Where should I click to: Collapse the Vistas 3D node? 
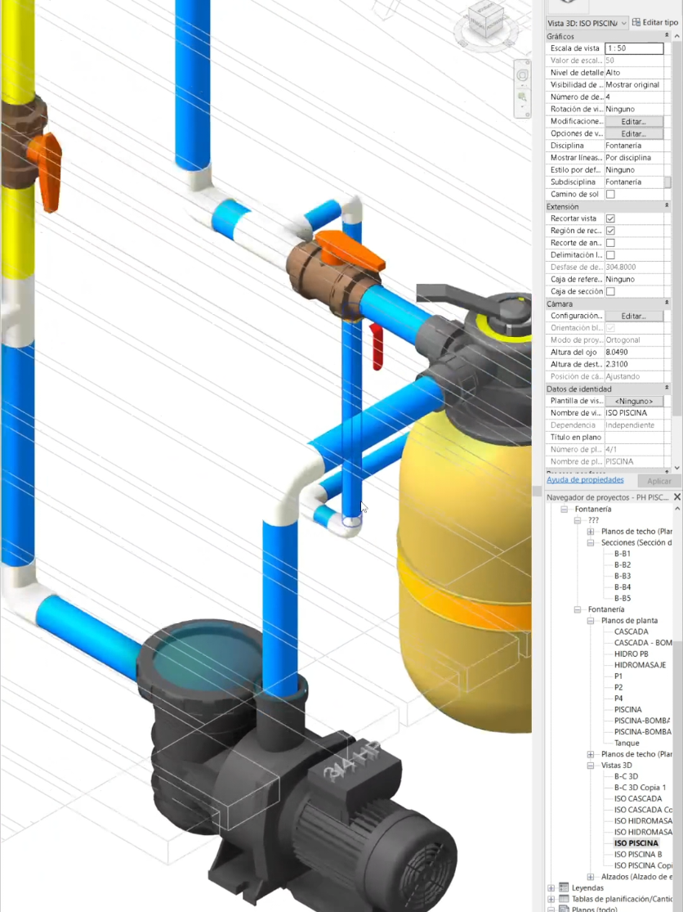click(591, 766)
